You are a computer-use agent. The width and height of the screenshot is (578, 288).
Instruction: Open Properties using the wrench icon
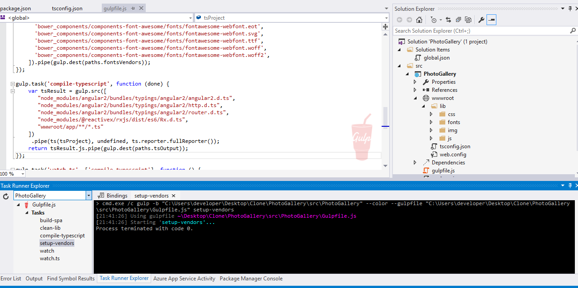(481, 20)
